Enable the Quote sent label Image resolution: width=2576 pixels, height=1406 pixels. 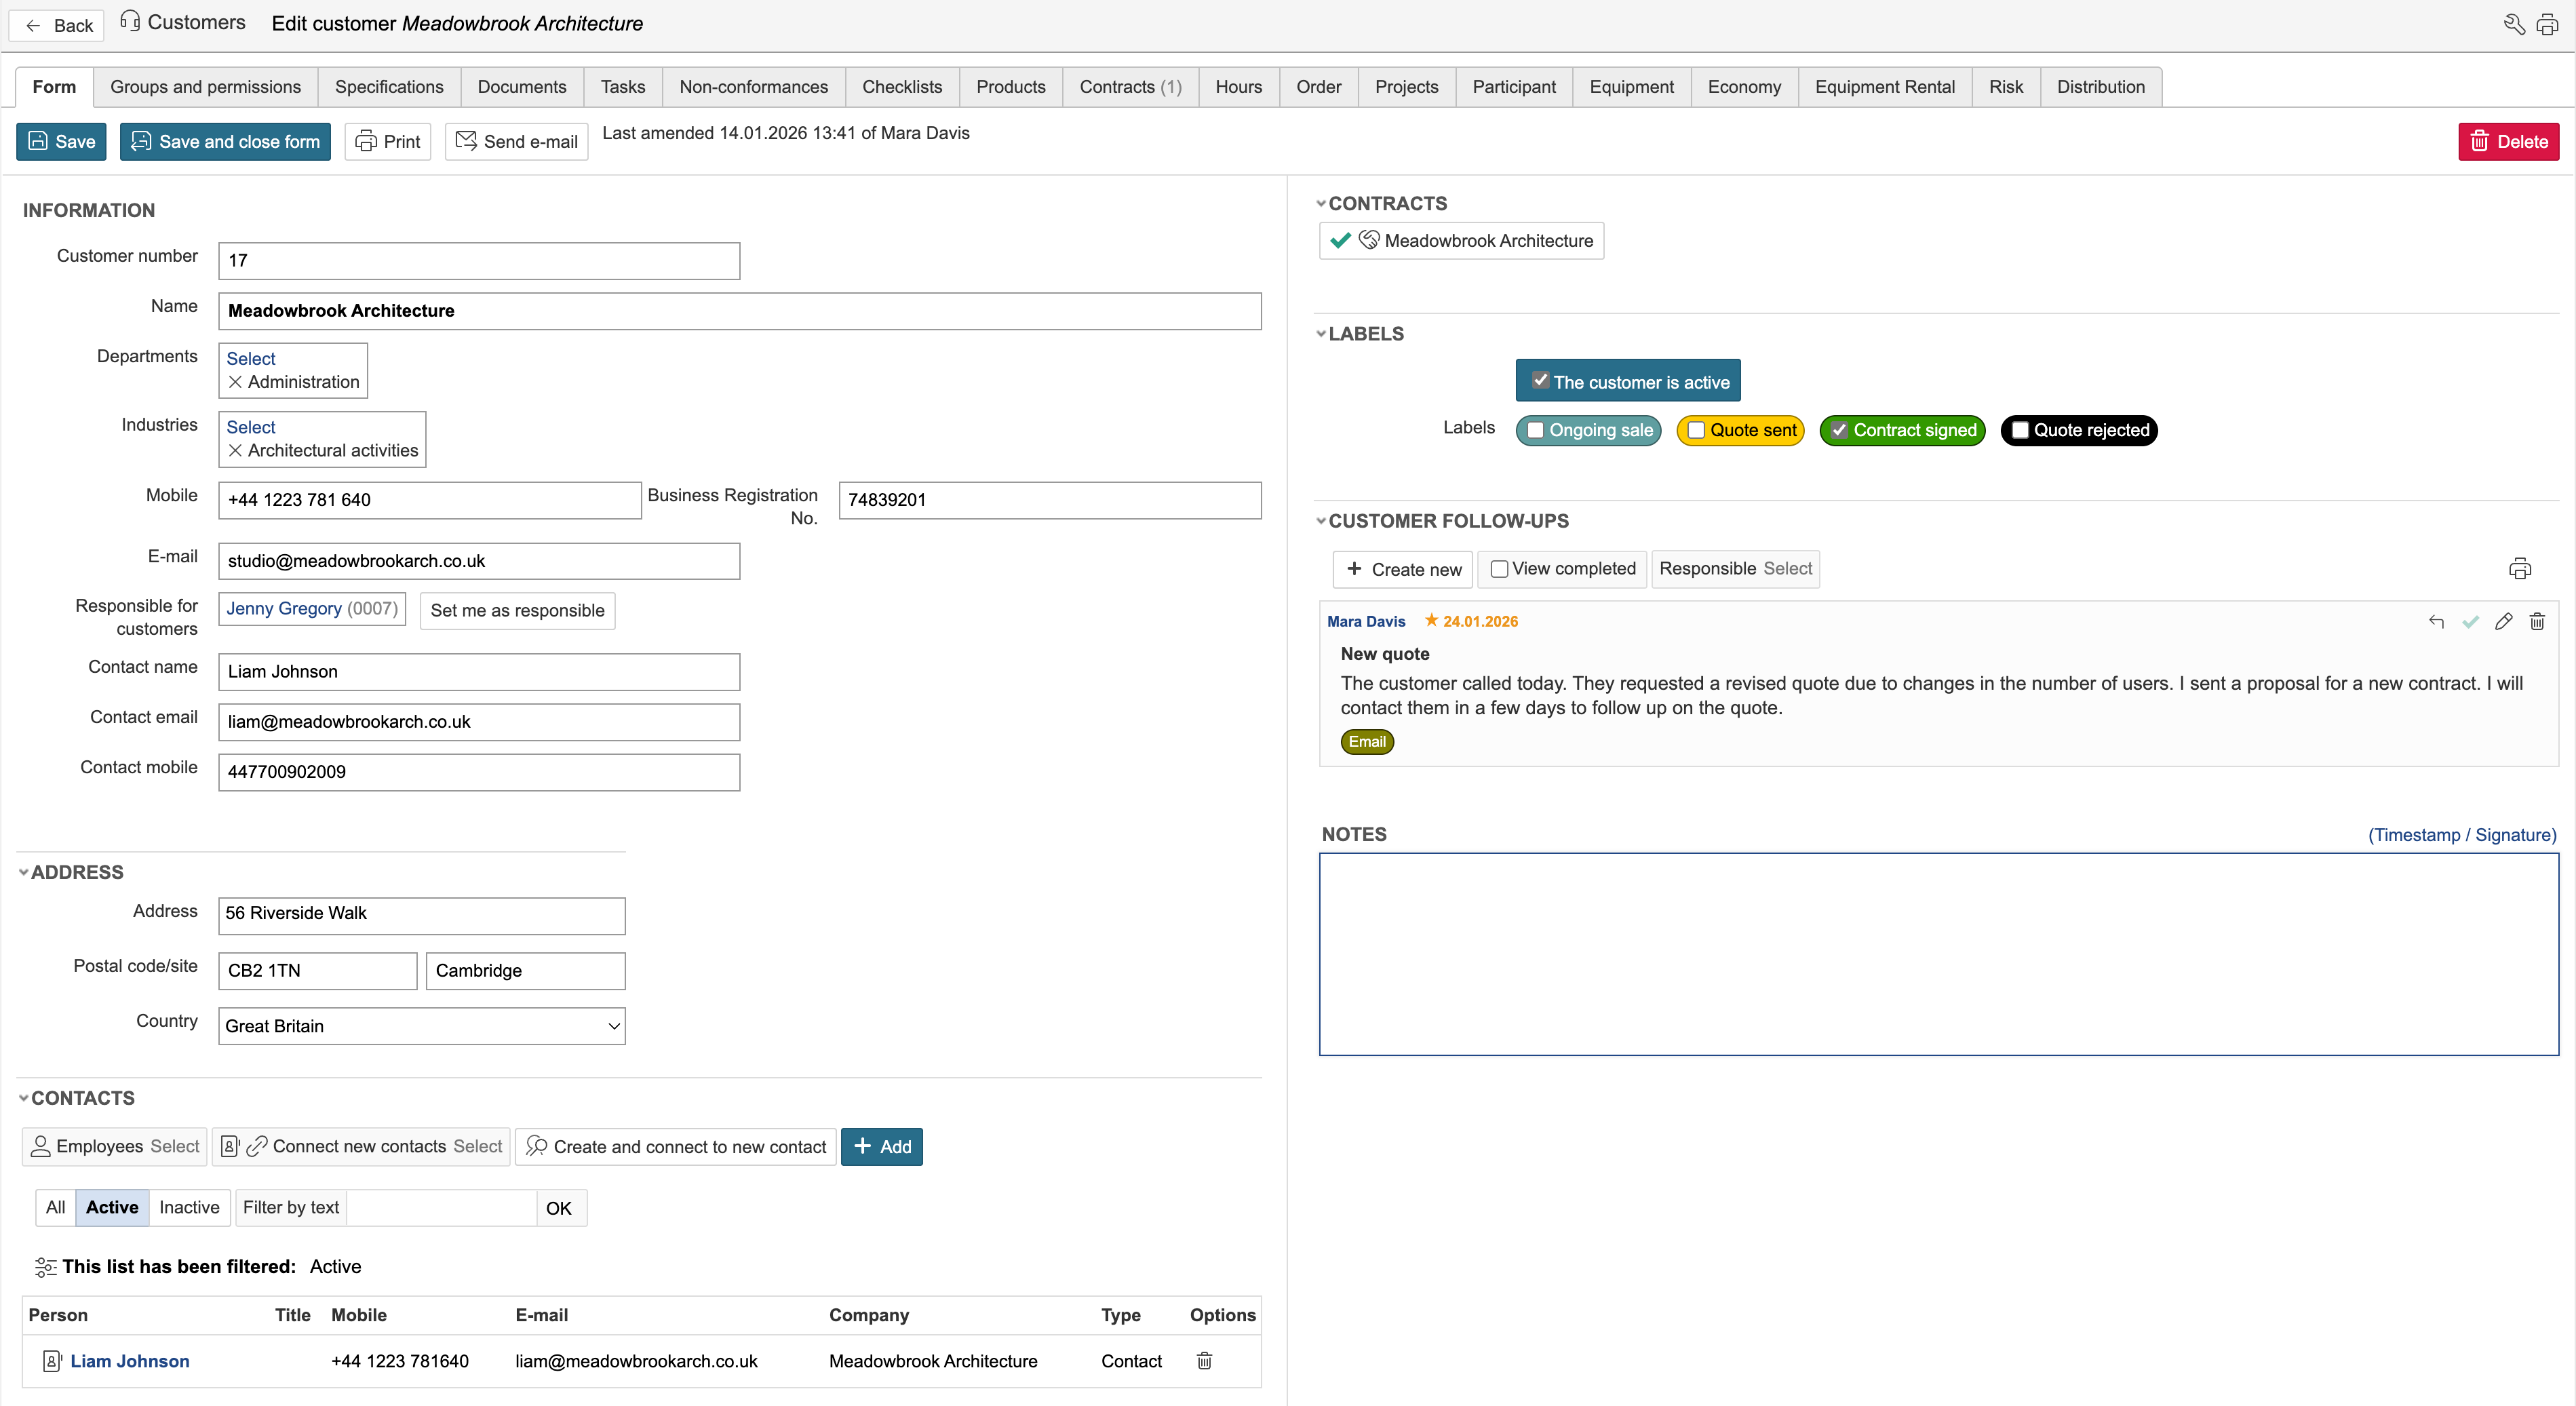click(x=1696, y=431)
